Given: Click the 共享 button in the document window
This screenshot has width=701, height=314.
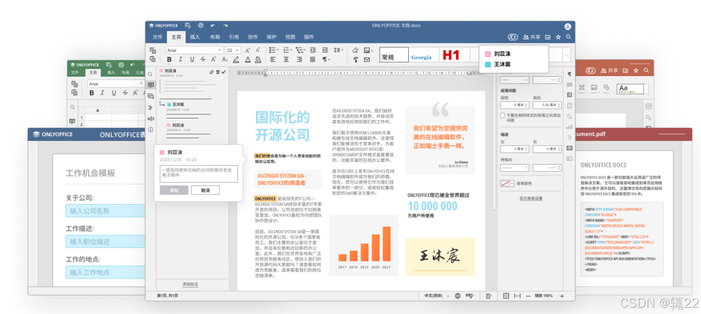Looking at the screenshot, I should click(532, 37).
